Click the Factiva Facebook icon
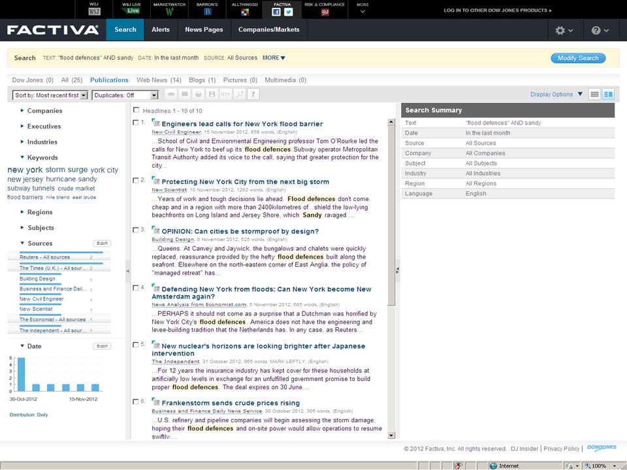Viewport: 627px width, 470px height. tap(276, 12)
